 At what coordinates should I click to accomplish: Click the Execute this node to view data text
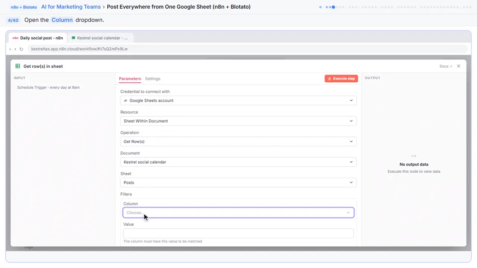click(x=414, y=172)
